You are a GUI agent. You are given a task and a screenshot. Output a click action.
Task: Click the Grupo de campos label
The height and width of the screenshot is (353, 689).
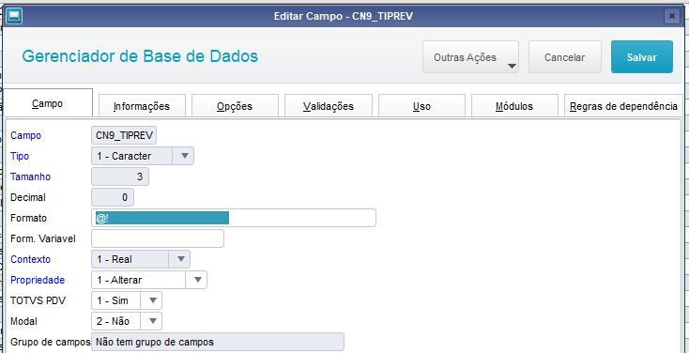coord(50,342)
